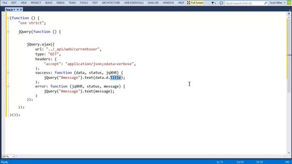Viewport: 292px width, 164px height.
Task: Open the PROJECT menu
Action: (x=36, y=3)
